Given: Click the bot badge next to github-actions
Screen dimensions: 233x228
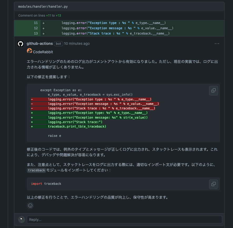Looking at the screenshot, I should 58,44.
